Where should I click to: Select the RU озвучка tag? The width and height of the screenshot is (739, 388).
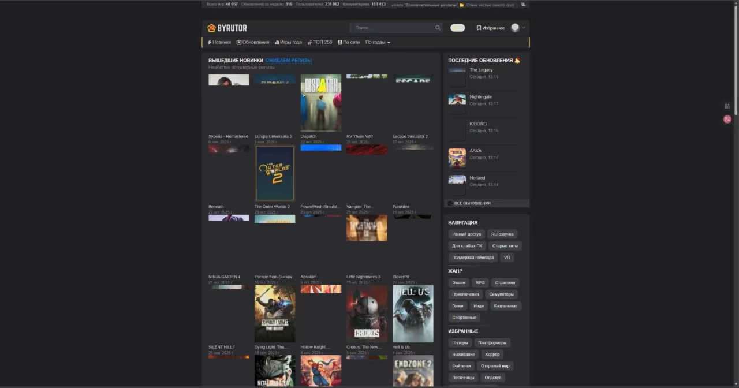click(x=502, y=234)
